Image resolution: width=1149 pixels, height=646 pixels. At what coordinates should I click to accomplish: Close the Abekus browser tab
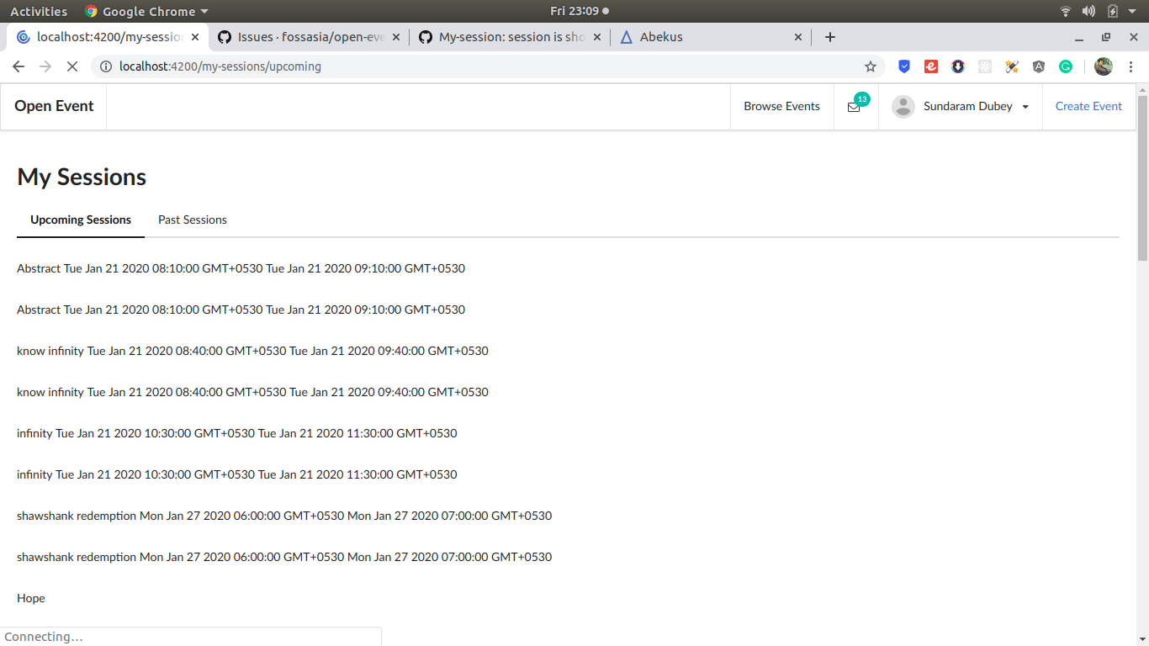coord(798,37)
